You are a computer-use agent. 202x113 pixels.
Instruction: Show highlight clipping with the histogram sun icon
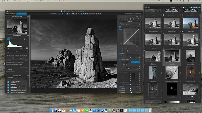pos(10,49)
